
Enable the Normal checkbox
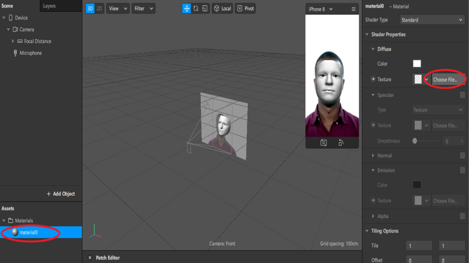(x=462, y=156)
